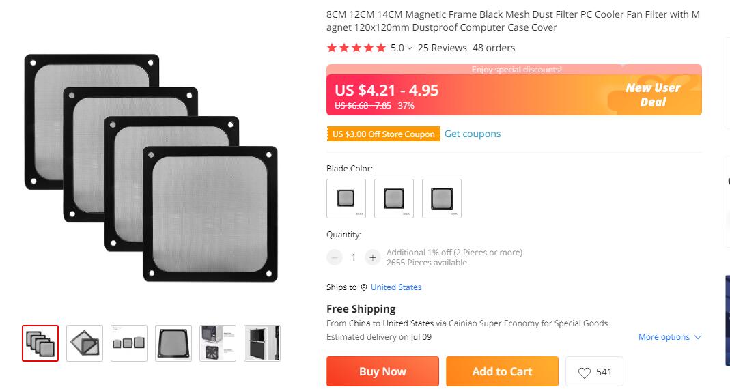Show the three-size comparison thumbnail
This screenshot has height=389, width=730.
[x=129, y=343]
